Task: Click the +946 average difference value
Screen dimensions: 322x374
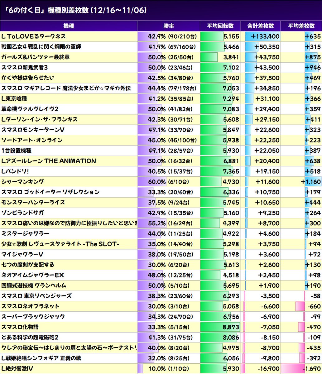Action: click(313, 68)
